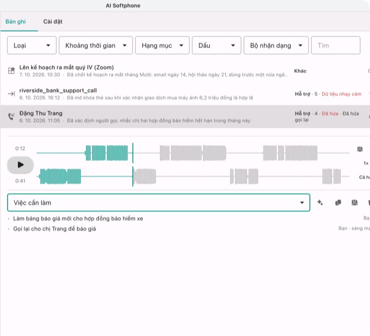Play the selected recording
The height and width of the screenshot is (336, 370).
21,165
